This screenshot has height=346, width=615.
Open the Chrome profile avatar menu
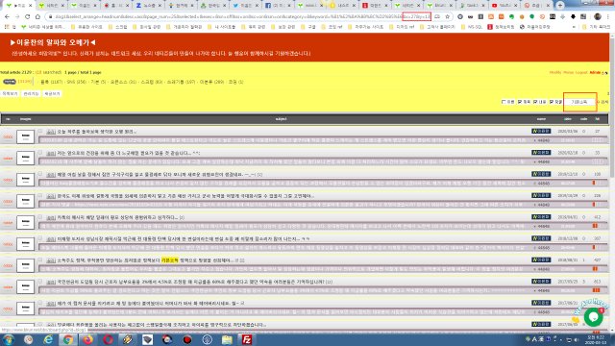point(598,17)
